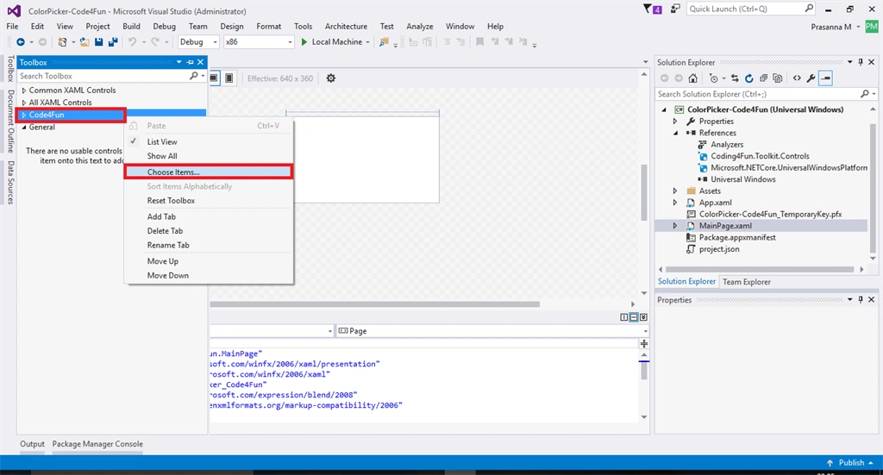Click the Solution Explorer Home icon
883x475 pixels.
(x=692, y=78)
